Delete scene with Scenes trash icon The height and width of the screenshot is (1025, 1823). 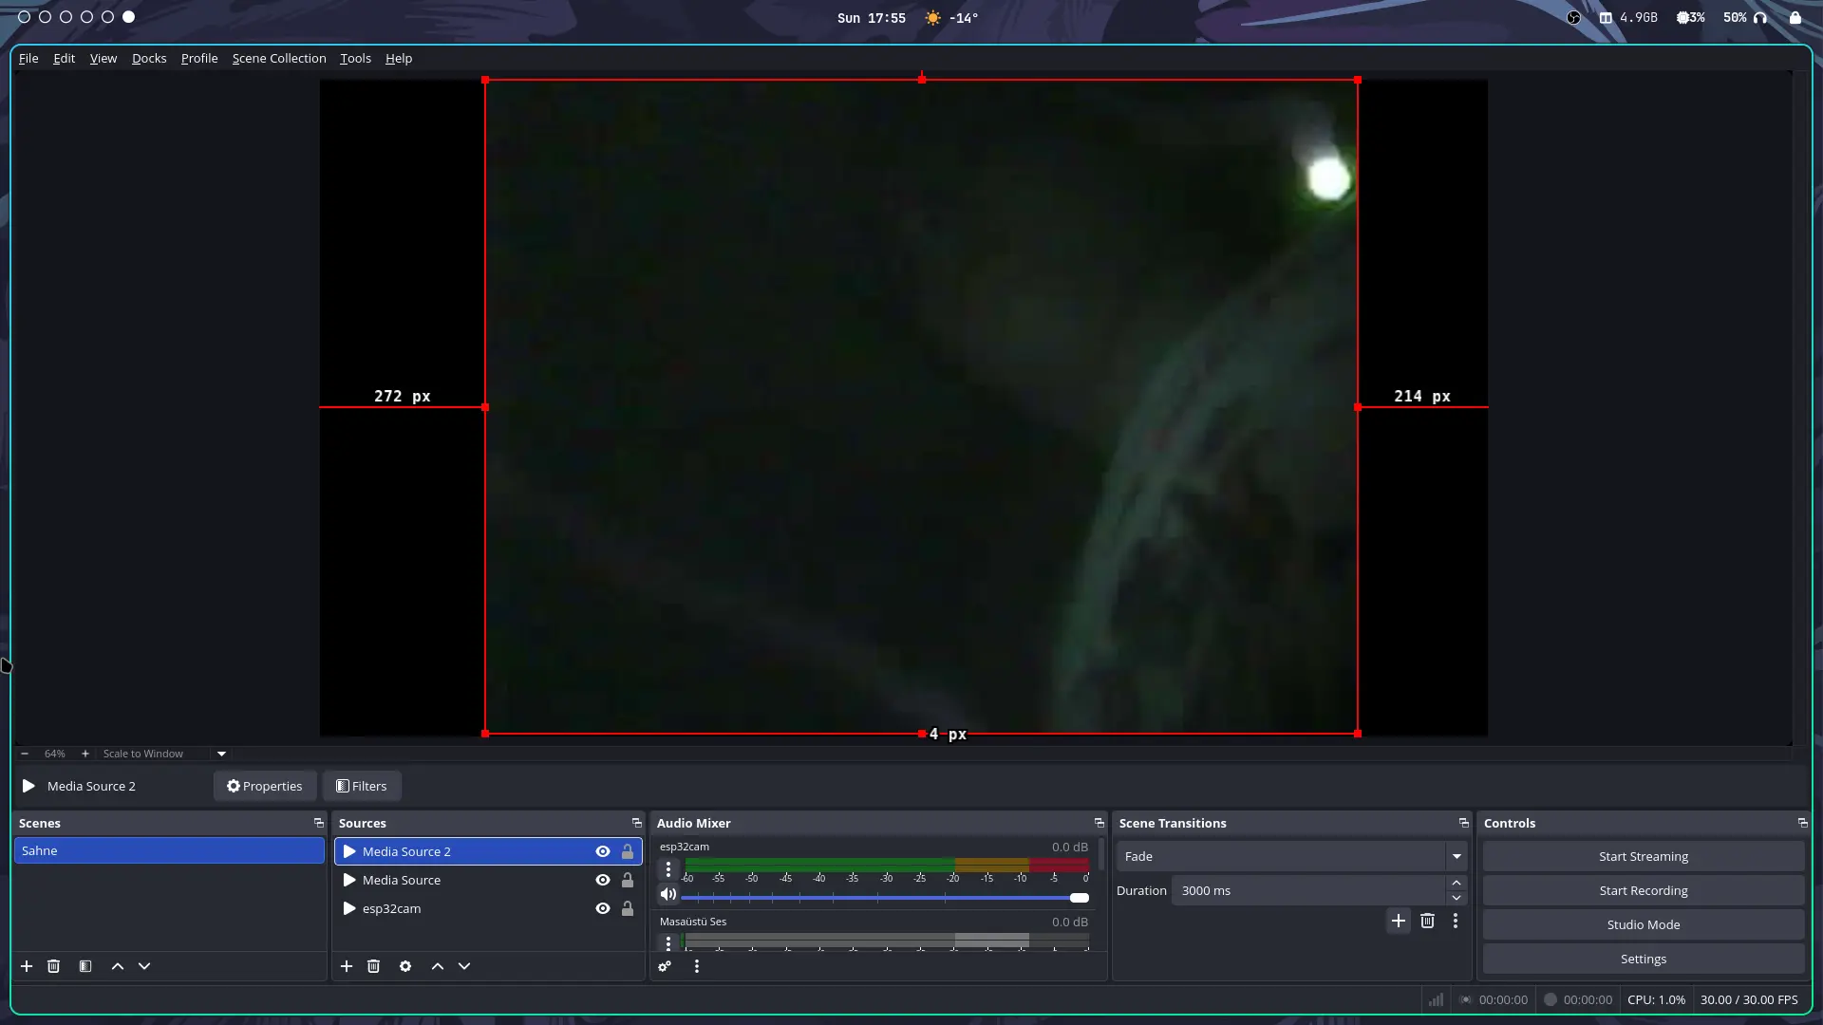pos(53,966)
